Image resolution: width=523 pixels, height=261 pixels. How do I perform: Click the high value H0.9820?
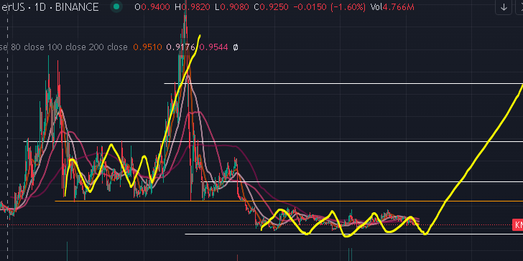[x=193, y=7]
